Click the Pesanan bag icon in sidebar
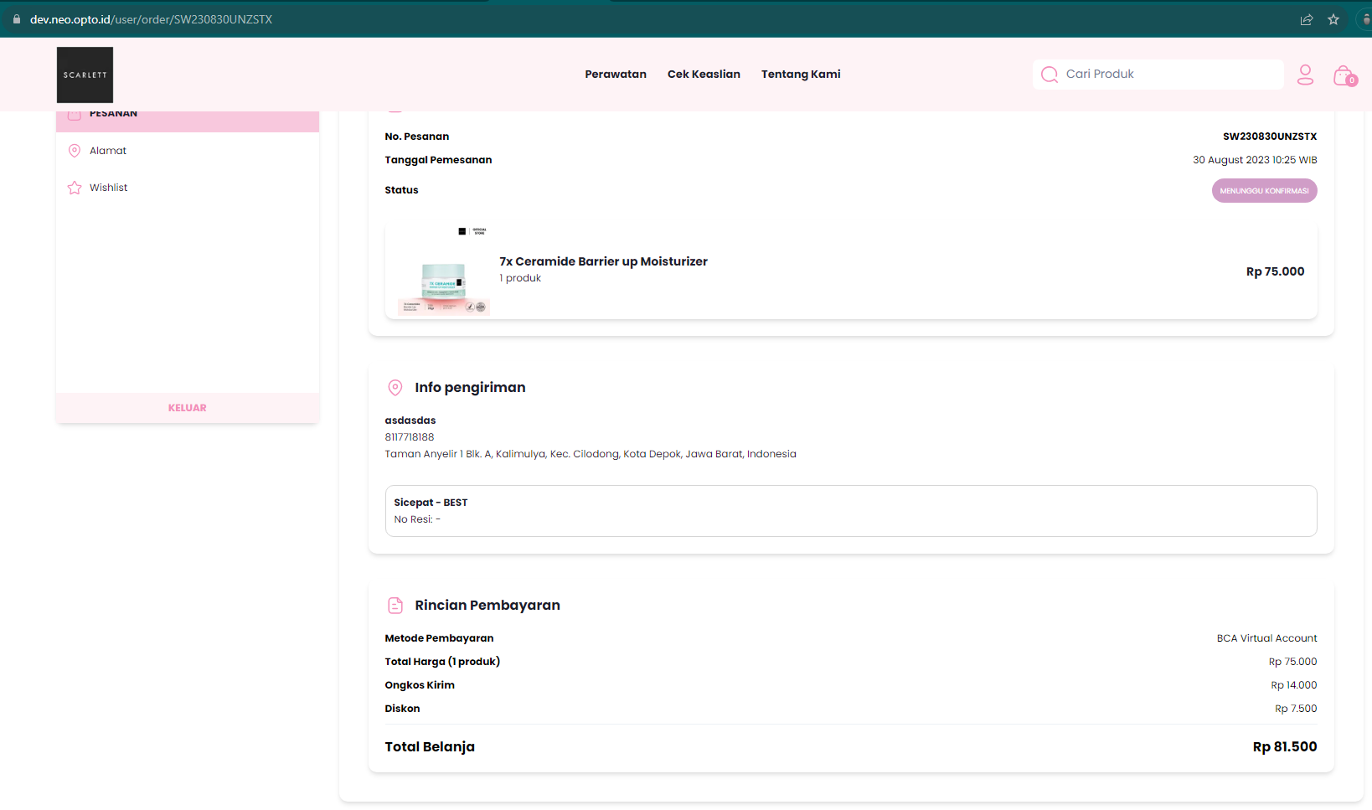This screenshot has width=1372, height=810. click(x=75, y=115)
